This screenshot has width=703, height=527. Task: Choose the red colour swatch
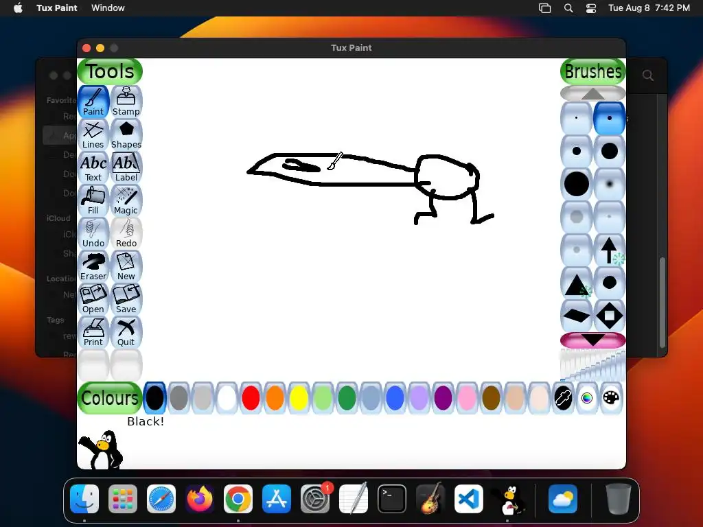[x=251, y=398]
